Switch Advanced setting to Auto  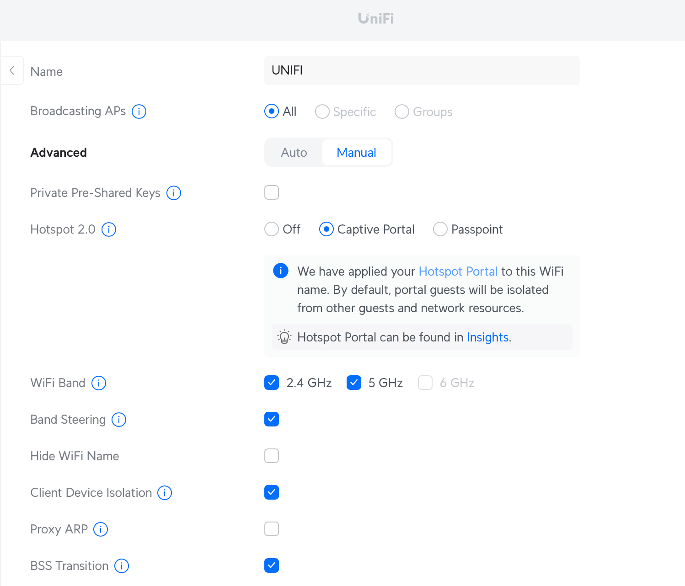pyautogui.click(x=294, y=153)
